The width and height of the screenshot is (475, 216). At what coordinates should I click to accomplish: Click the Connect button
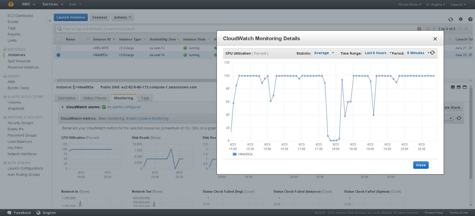click(99, 18)
